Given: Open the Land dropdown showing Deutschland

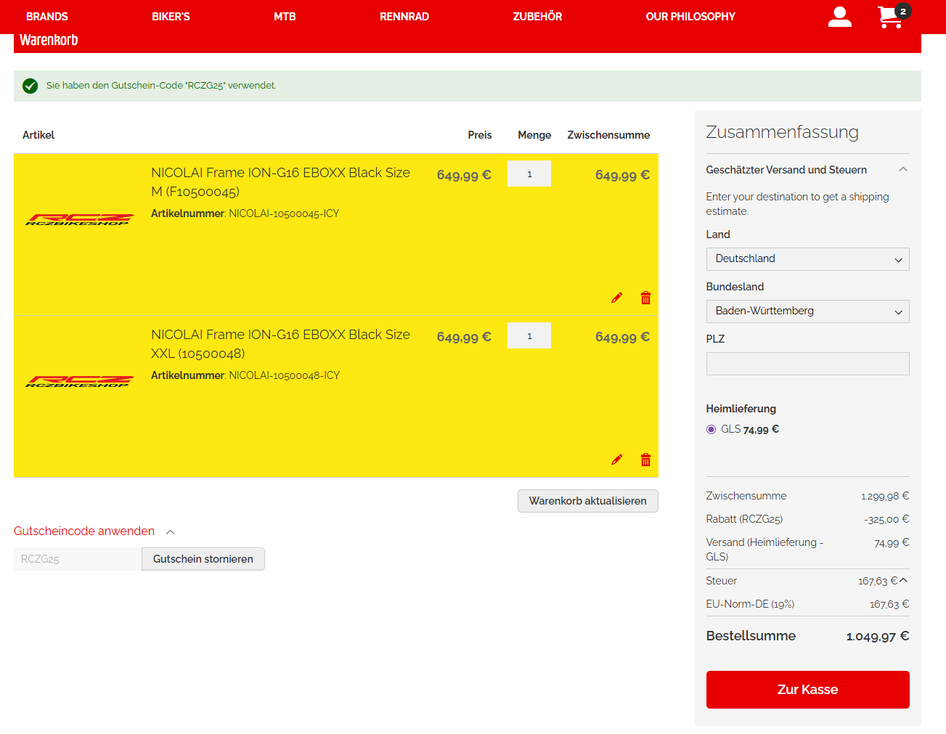Looking at the screenshot, I should click(807, 259).
